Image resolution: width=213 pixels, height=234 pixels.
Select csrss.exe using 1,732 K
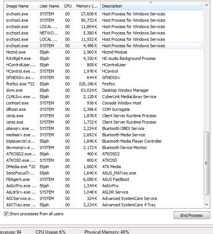point(103,122)
